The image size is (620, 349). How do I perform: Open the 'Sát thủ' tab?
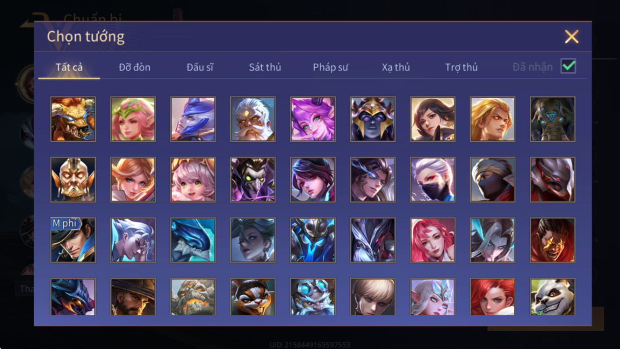[x=265, y=67]
